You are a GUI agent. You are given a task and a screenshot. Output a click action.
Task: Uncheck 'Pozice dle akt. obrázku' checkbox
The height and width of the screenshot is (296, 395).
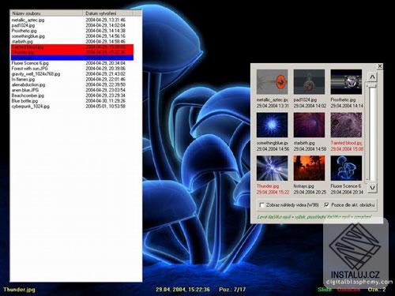[326, 204]
